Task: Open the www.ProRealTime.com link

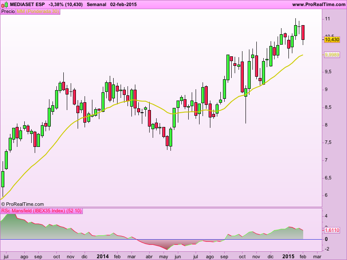Action: pyautogui.click(x=319, y=4)
